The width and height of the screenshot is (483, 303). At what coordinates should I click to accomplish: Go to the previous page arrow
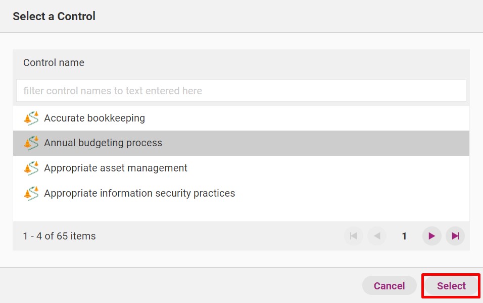377,236
